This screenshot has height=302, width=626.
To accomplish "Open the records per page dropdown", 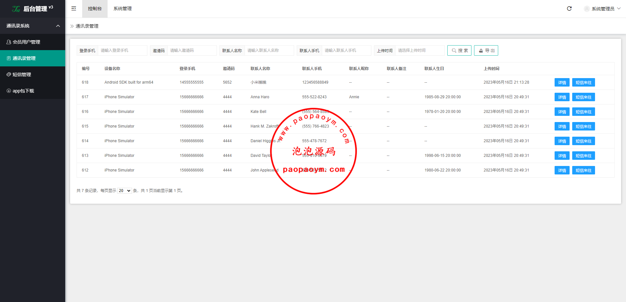I will point(125,191).
